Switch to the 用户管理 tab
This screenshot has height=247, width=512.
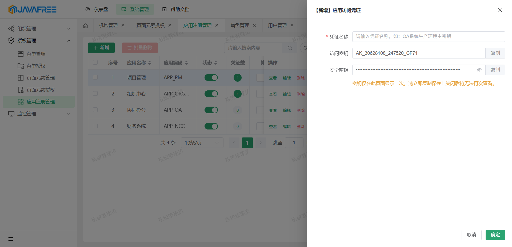pos(278,25)
